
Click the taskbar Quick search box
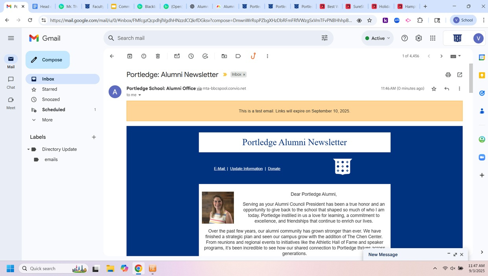(x=53, y=269)
